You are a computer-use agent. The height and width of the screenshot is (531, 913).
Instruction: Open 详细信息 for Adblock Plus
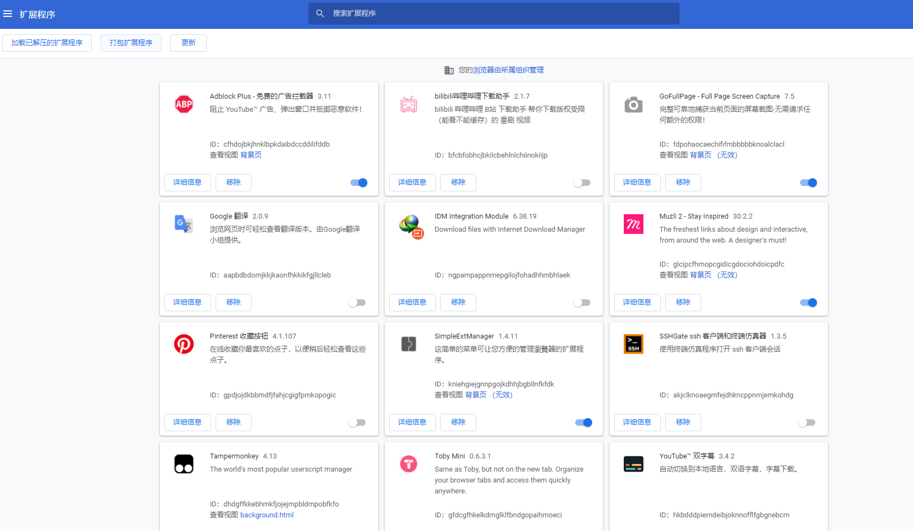click(x=188, y=183)
